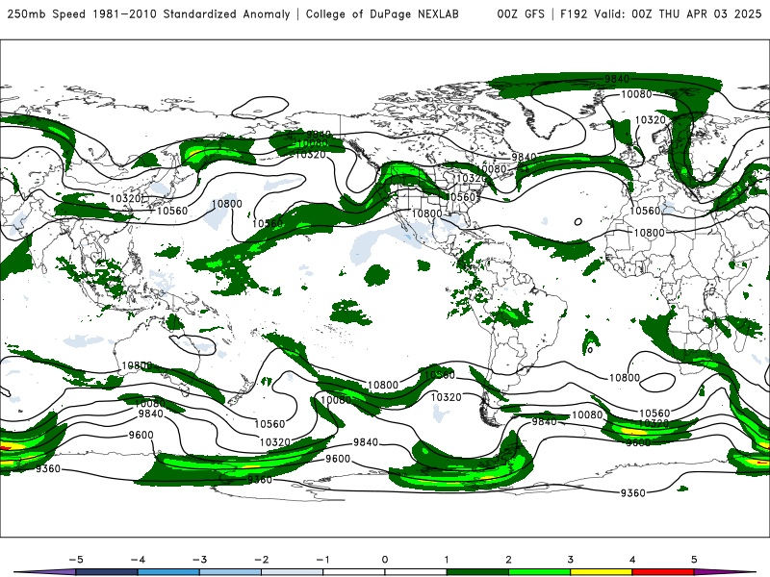
Task: Click the '2' colorbar tick label
Action: [x=508, y=560]
